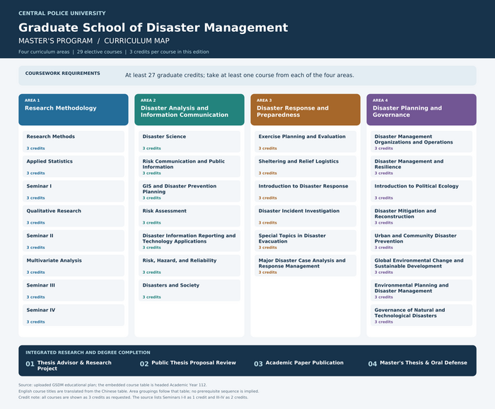Choose Disaster Mitigation and Reconstruction card
495x409 pixels.
pos(421,216)
